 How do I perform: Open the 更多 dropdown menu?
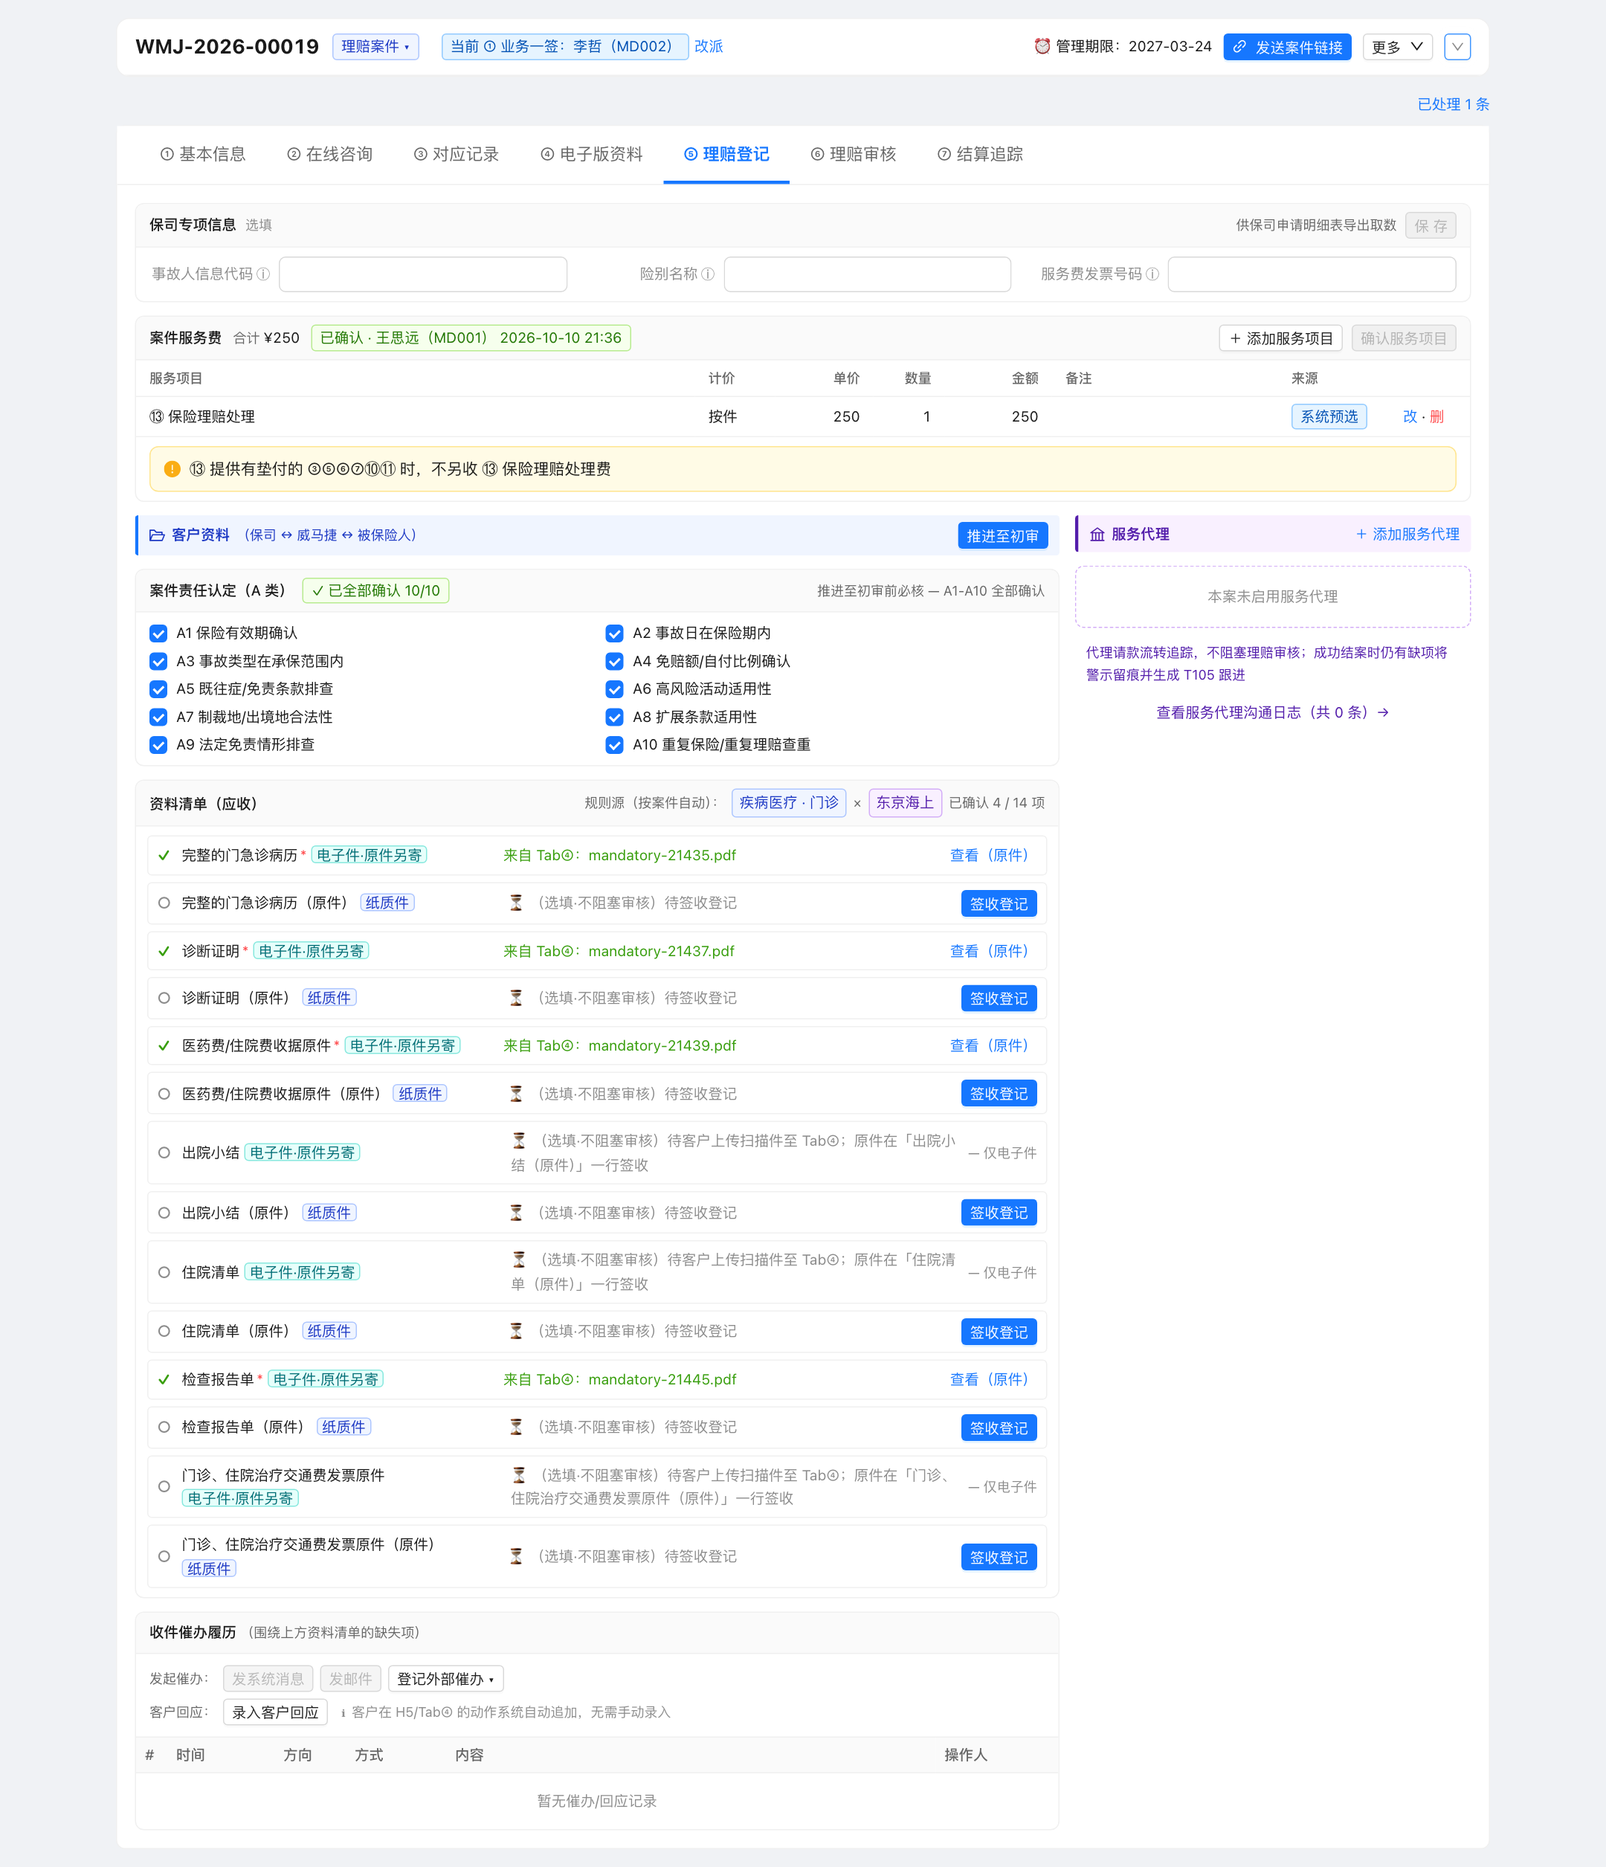(x=1397, y=47)
